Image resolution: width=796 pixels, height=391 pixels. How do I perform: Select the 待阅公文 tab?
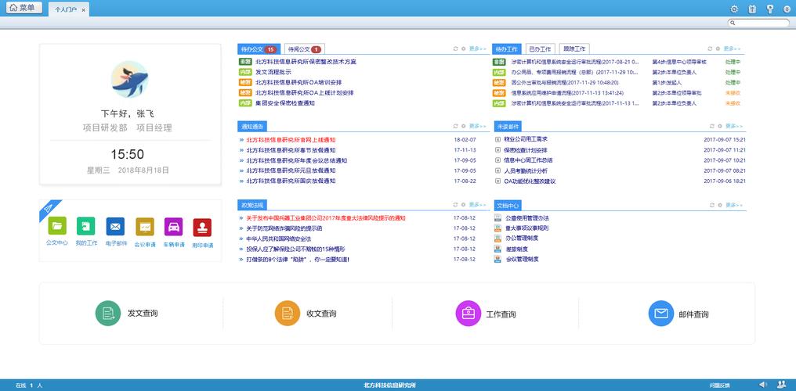tap(304, 49)
